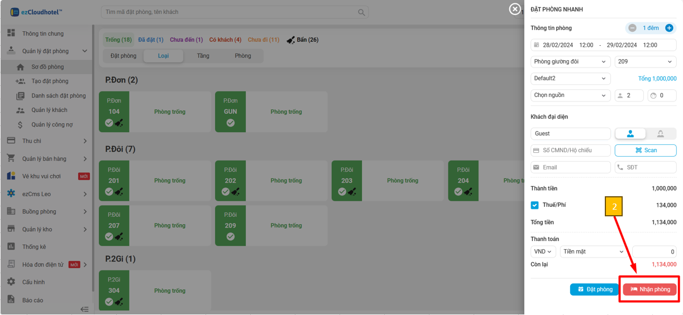Click the Email input field

(x=570, y=167)
